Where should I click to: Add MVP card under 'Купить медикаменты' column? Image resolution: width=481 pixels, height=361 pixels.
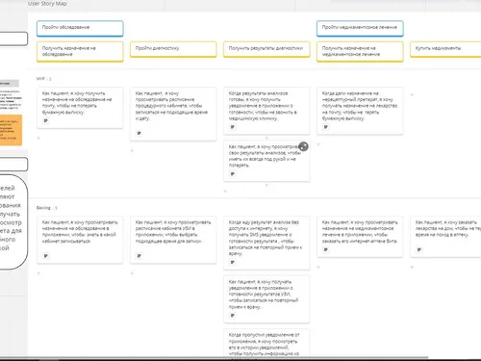click(x=412, y=95)
